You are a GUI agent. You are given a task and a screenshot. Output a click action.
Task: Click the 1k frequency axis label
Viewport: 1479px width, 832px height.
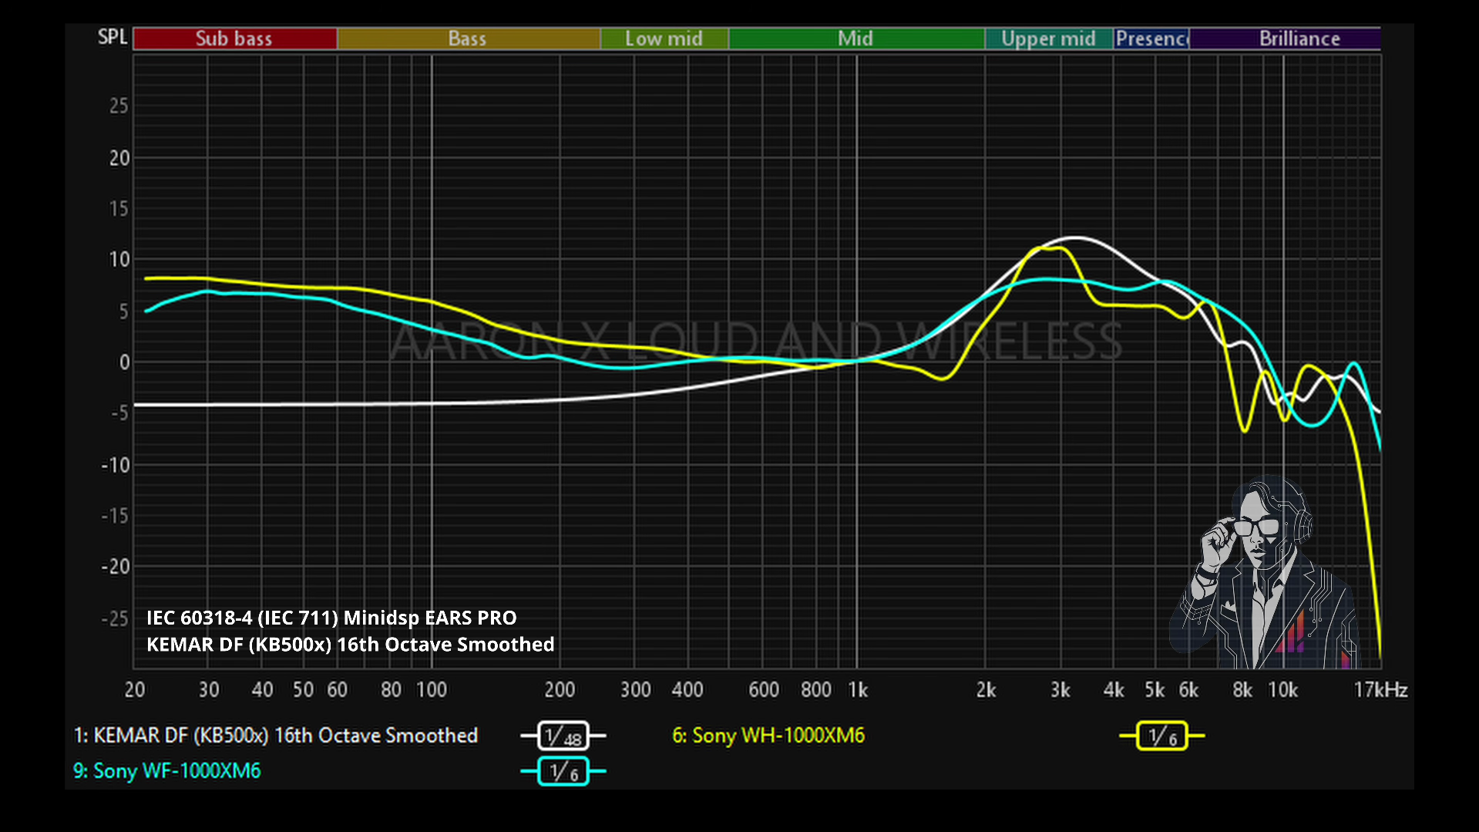(858, 689)
